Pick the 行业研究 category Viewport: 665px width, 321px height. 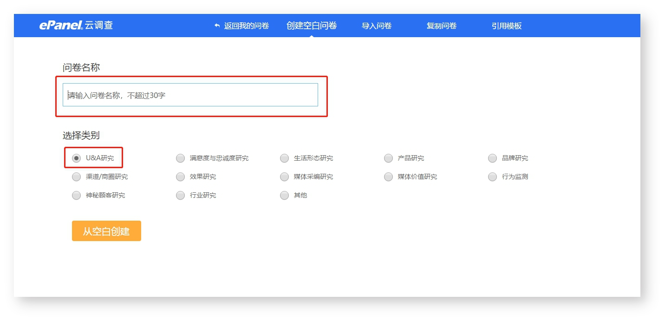point(180,196)
